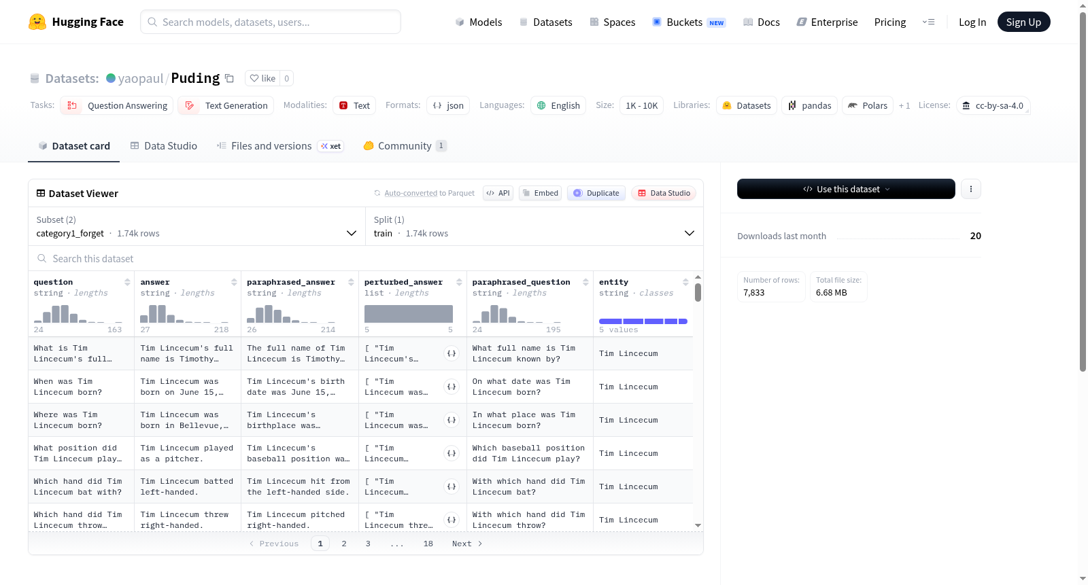
Task: Click the dataset table vertical scrollbar thumb
Action: 698,292
